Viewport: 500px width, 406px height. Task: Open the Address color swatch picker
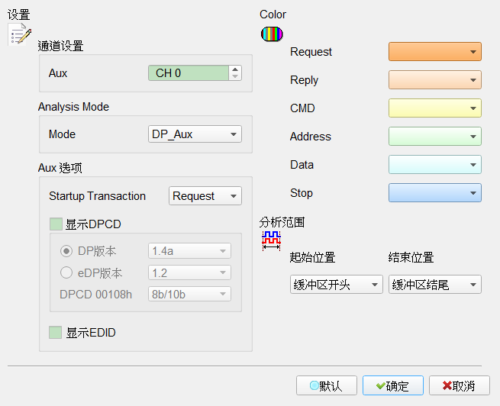click(x=435, y=137)
